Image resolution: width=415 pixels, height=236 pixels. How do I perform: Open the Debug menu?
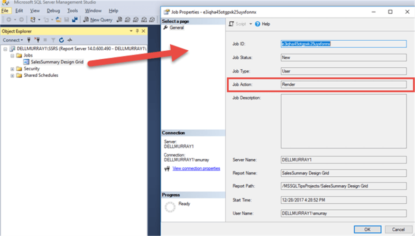point(53,10)
